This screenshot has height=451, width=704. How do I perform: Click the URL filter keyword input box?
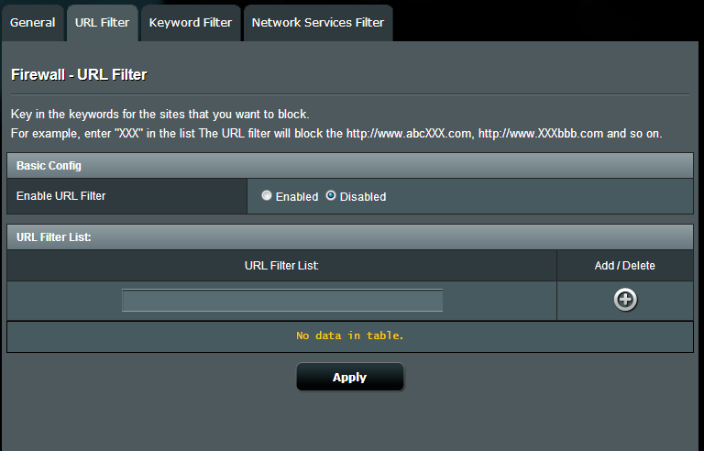click(x=282, y=301)
